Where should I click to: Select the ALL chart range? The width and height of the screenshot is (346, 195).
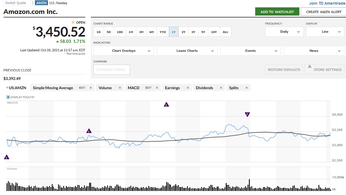click(x=225, y=32)
